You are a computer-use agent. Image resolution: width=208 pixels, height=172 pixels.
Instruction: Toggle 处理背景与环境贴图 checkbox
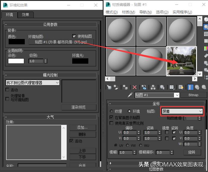click(x=7, y=99)
